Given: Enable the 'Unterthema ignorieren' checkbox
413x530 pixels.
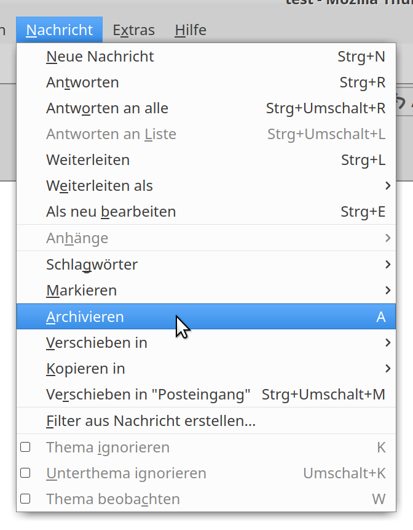Looking at the screenshot, I should point(25,473).
